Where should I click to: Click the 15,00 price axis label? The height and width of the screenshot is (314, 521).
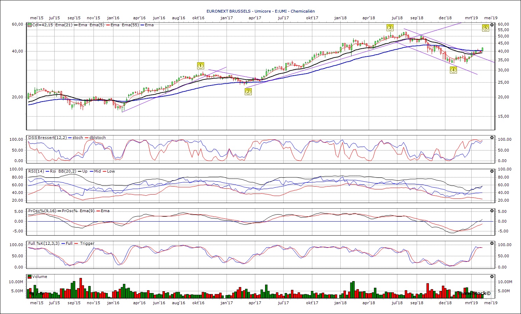[503, 116]
